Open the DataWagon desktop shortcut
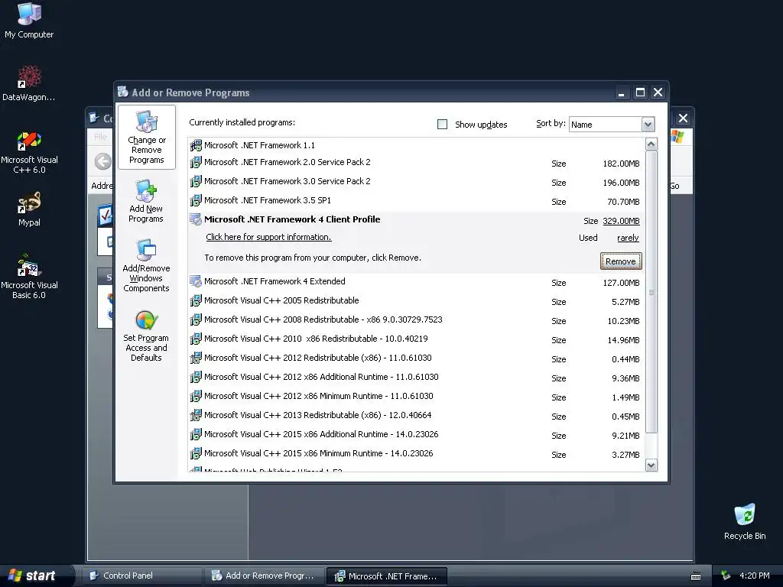 (x=29, y=83)
